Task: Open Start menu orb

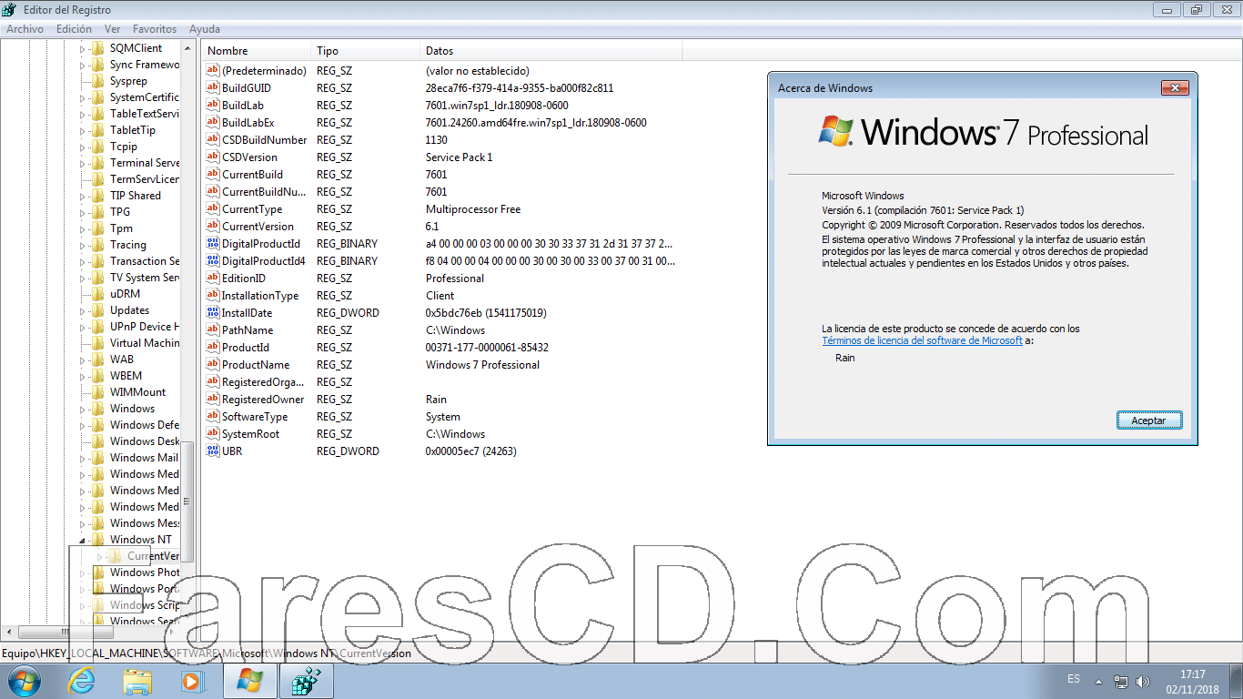Action: (23, 681)
